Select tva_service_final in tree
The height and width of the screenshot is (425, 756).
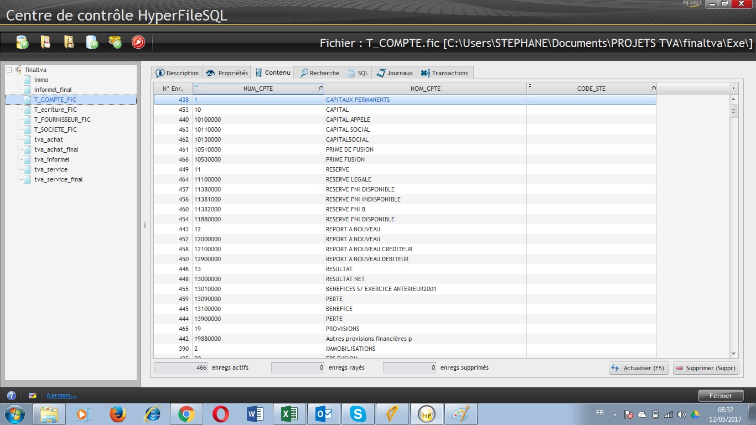(x=58, y=179)
